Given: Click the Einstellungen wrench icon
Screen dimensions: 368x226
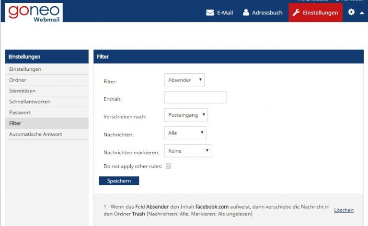Looking at the screenshot, I should [296, 12].
